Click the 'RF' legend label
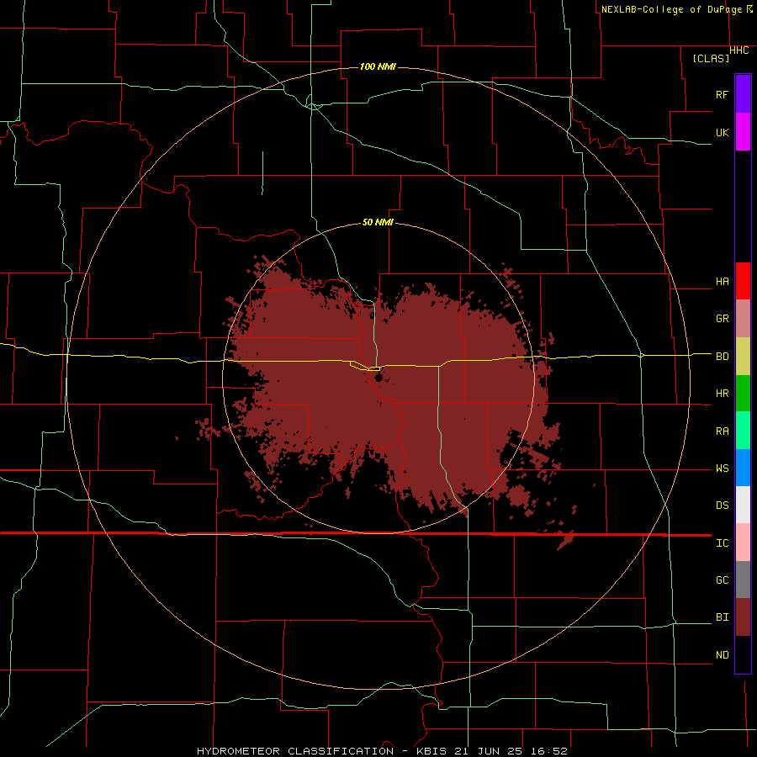Image resolution: width=757 pixels, height=757 pixels. 722,94
